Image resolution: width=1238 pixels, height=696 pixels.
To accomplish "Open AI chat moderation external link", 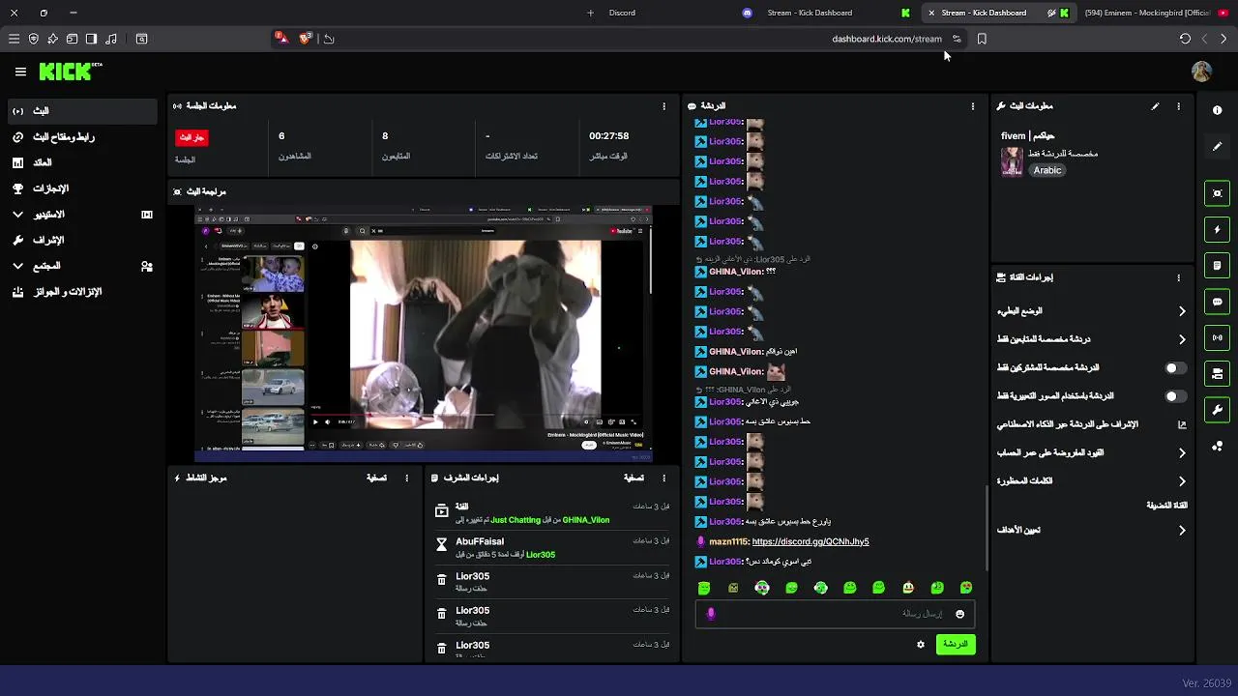I will [1182, 424].
